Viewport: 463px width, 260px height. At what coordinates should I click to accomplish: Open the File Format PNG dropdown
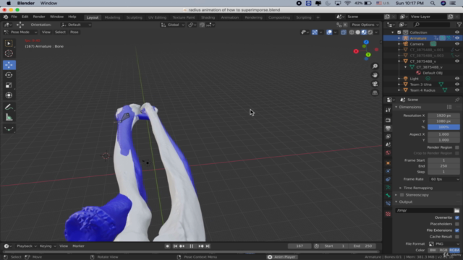click(443, 244)
